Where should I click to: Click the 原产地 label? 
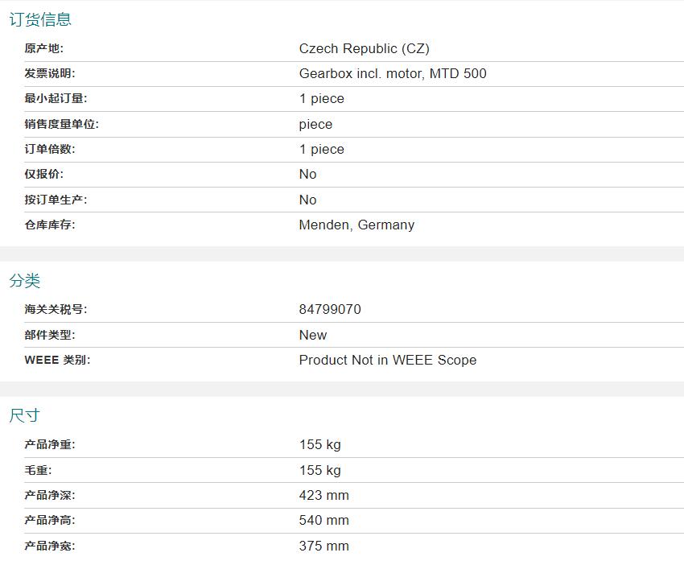point(43,48)
